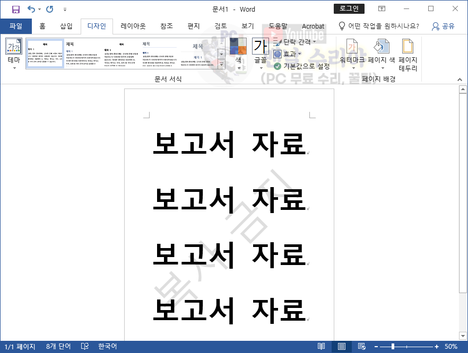
Task: Click the last 보고서 자료 line
Action: (229, 311)
